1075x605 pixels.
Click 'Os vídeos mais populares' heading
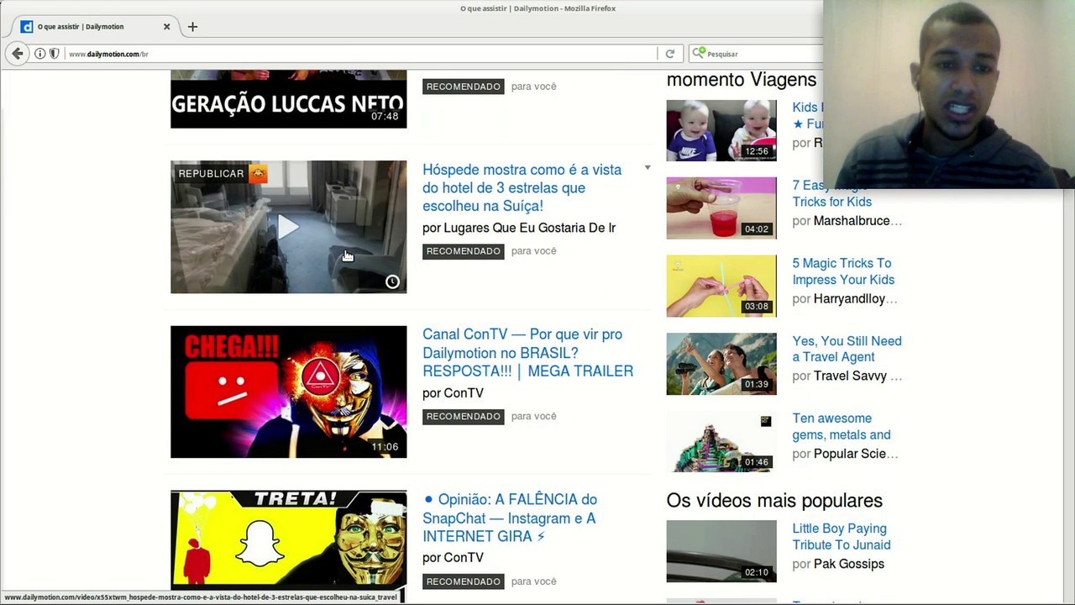click(774, 501)
